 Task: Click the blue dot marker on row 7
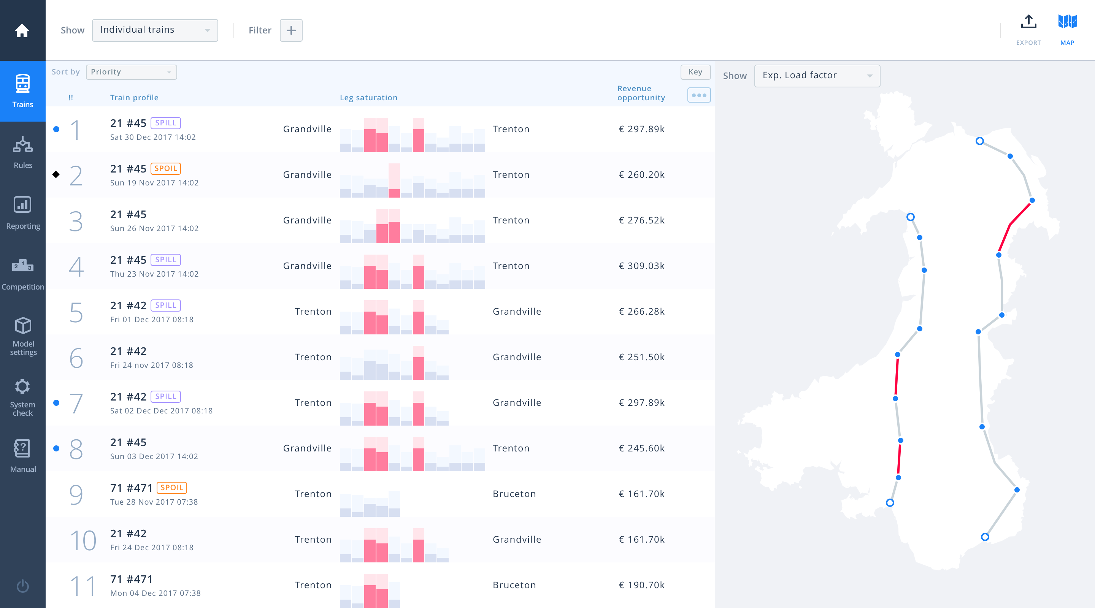tap(56, 403)
